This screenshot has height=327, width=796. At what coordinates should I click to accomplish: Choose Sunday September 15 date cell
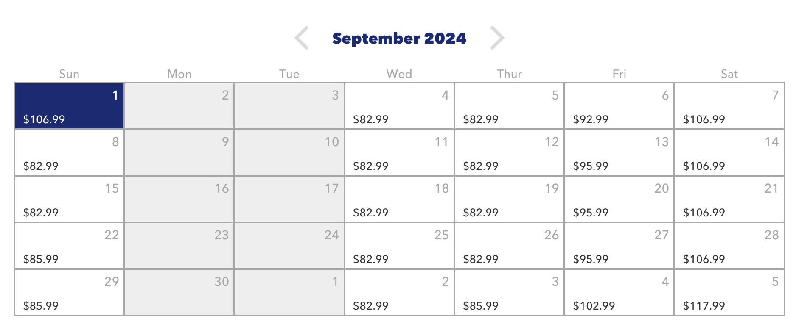click(70, 199)
